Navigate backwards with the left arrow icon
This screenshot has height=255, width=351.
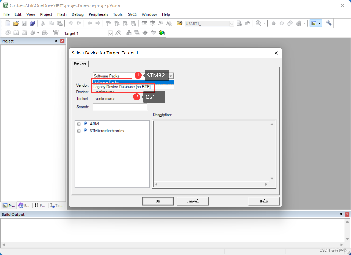90,23
